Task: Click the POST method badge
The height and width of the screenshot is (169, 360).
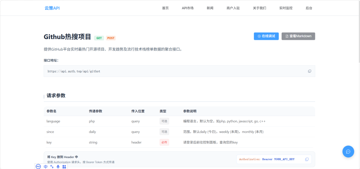Action: pyautogui.click(x=111, y=38)
